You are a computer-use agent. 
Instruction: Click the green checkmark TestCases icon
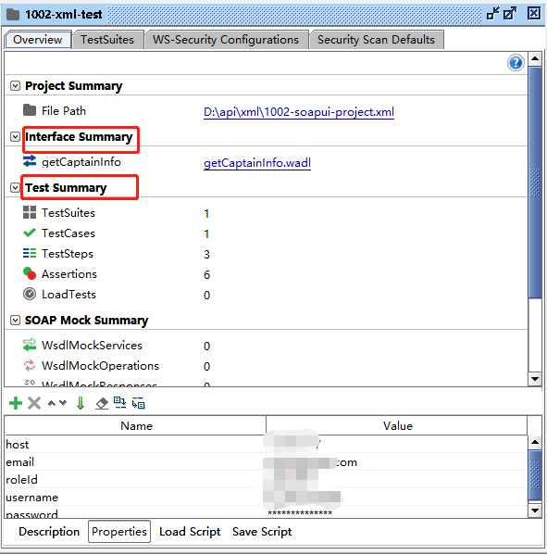(30, 233)
